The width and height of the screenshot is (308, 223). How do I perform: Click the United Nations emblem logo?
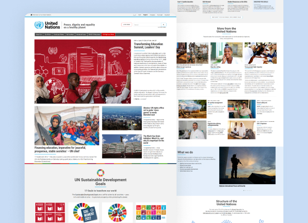(39, 25)
